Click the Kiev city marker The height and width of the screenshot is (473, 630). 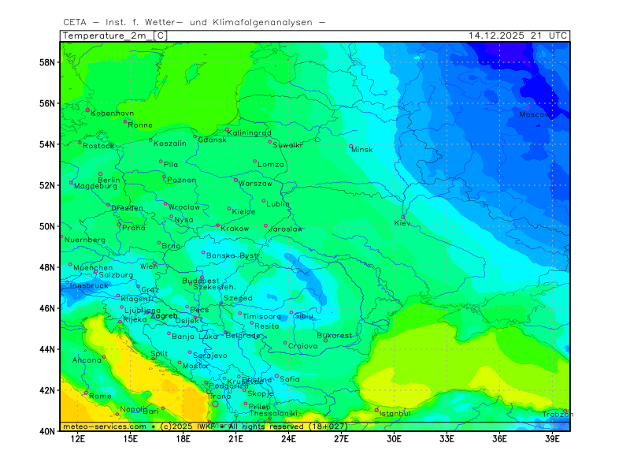[403, 218]
